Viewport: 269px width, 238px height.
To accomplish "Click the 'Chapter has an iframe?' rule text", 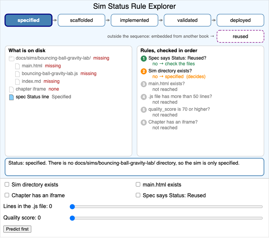I will 173,122.
